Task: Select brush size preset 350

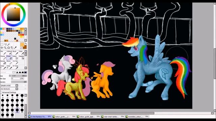Action: click(22, 111)
